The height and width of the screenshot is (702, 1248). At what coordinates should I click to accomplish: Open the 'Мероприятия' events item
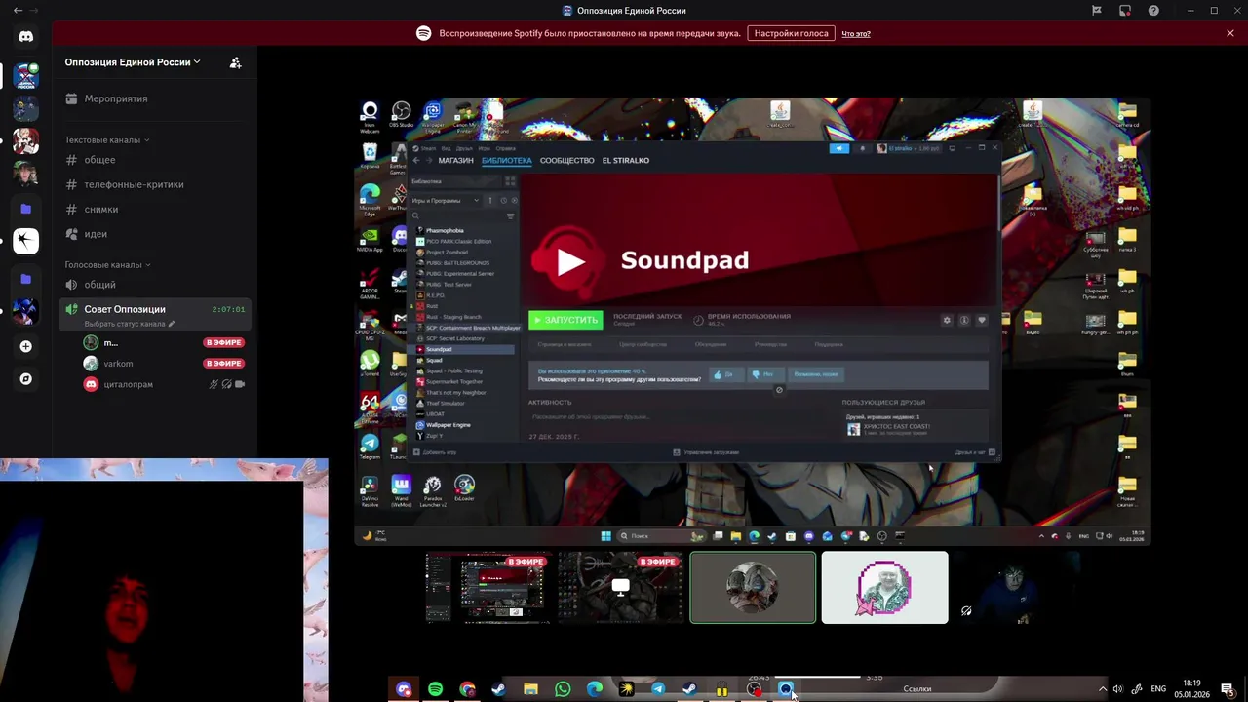click(155, 98)
